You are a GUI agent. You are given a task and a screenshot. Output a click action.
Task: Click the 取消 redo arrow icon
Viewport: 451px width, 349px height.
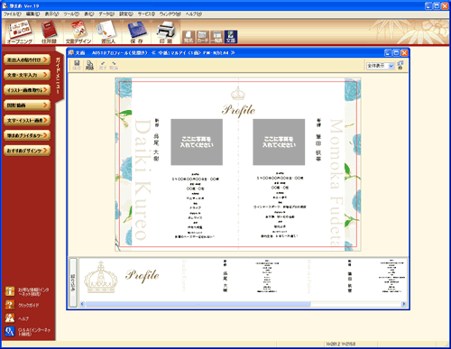coord(114,65)
